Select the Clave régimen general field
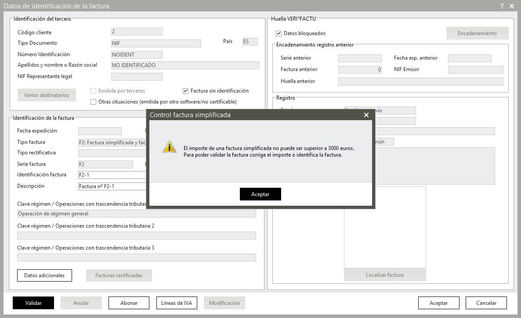The height and width of the screenshot is (318, 521). point(136,214)
